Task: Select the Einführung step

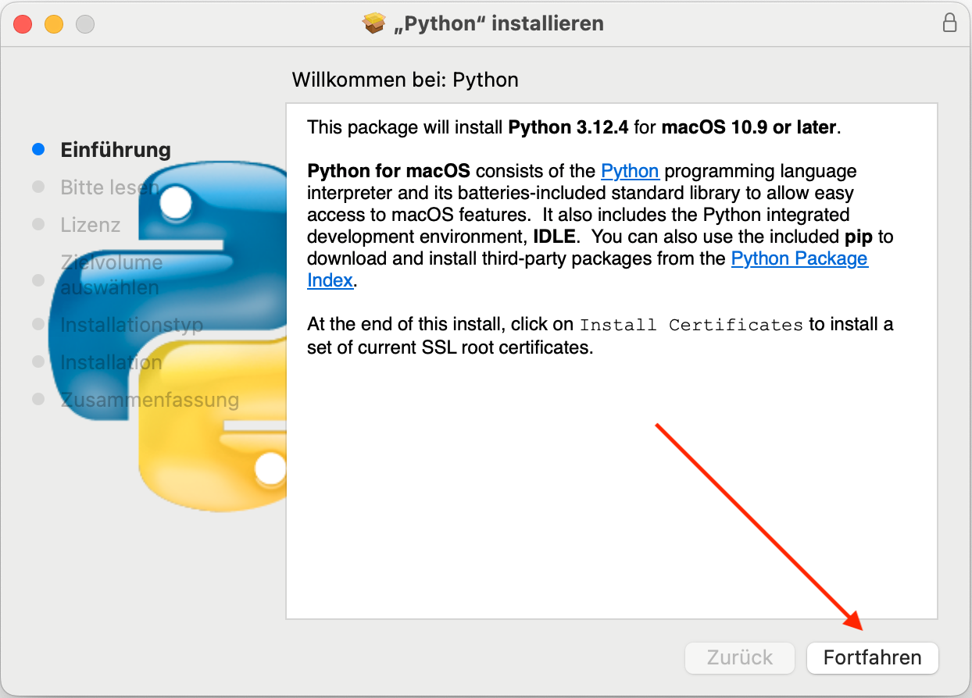Action: click(x=116, y=150)
